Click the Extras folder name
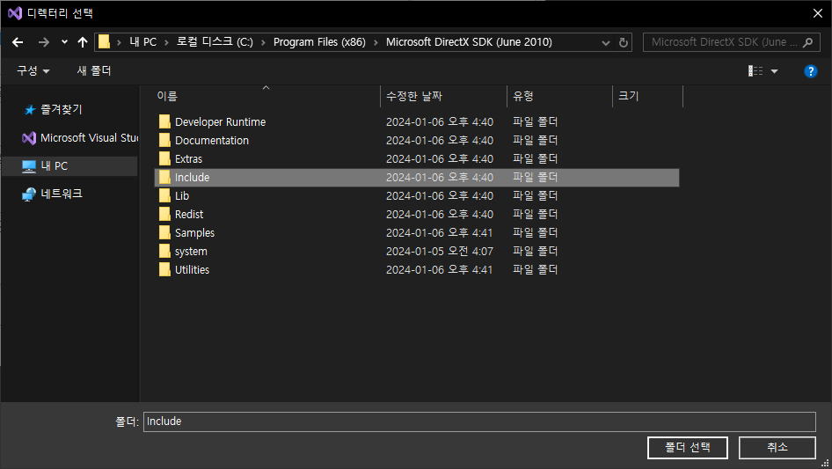This screenshot has height=469, width=832. pyautogui.click(x=188, y=158)
